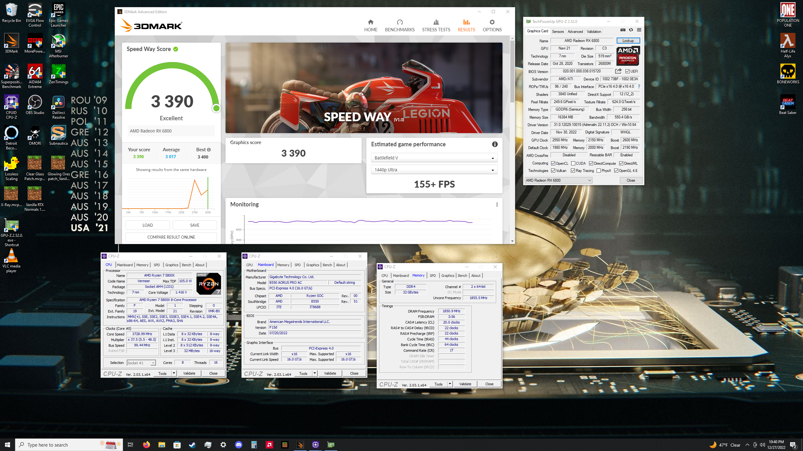Switch to SPD tab in CPU-Z Memory window
Screen dimensions: 803x451
[x=433, y=276]
